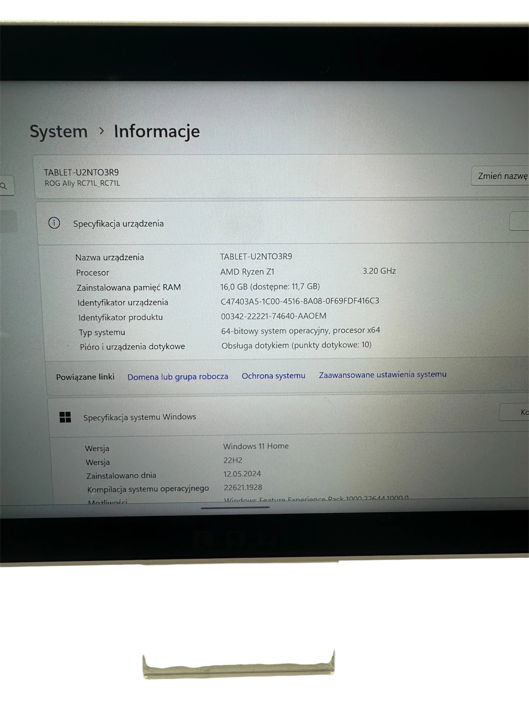
Task: Select the 12.05.2024 install date
Action: pos(242,474)
